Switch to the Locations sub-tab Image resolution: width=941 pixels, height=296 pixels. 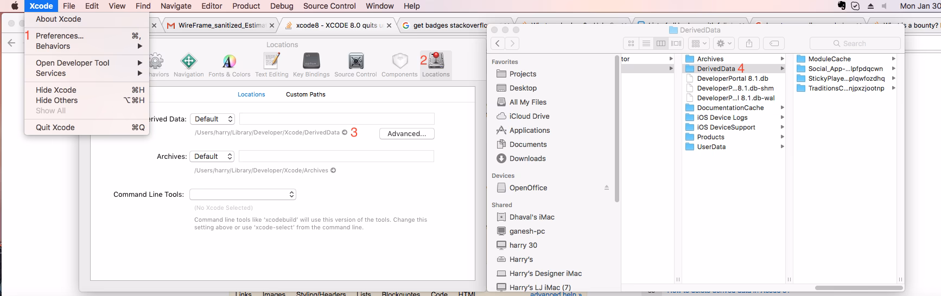(x=251, y=94)
